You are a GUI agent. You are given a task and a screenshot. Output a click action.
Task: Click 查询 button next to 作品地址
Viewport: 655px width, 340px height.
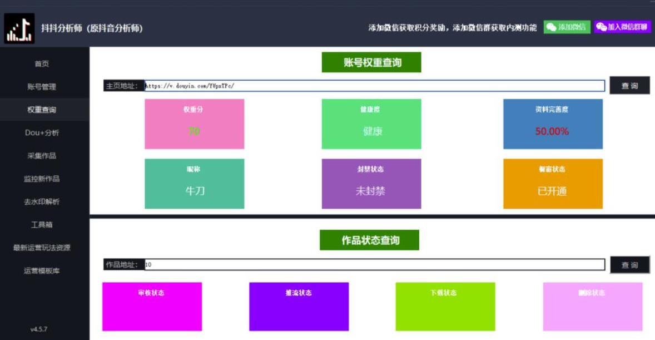pos(629,265)
